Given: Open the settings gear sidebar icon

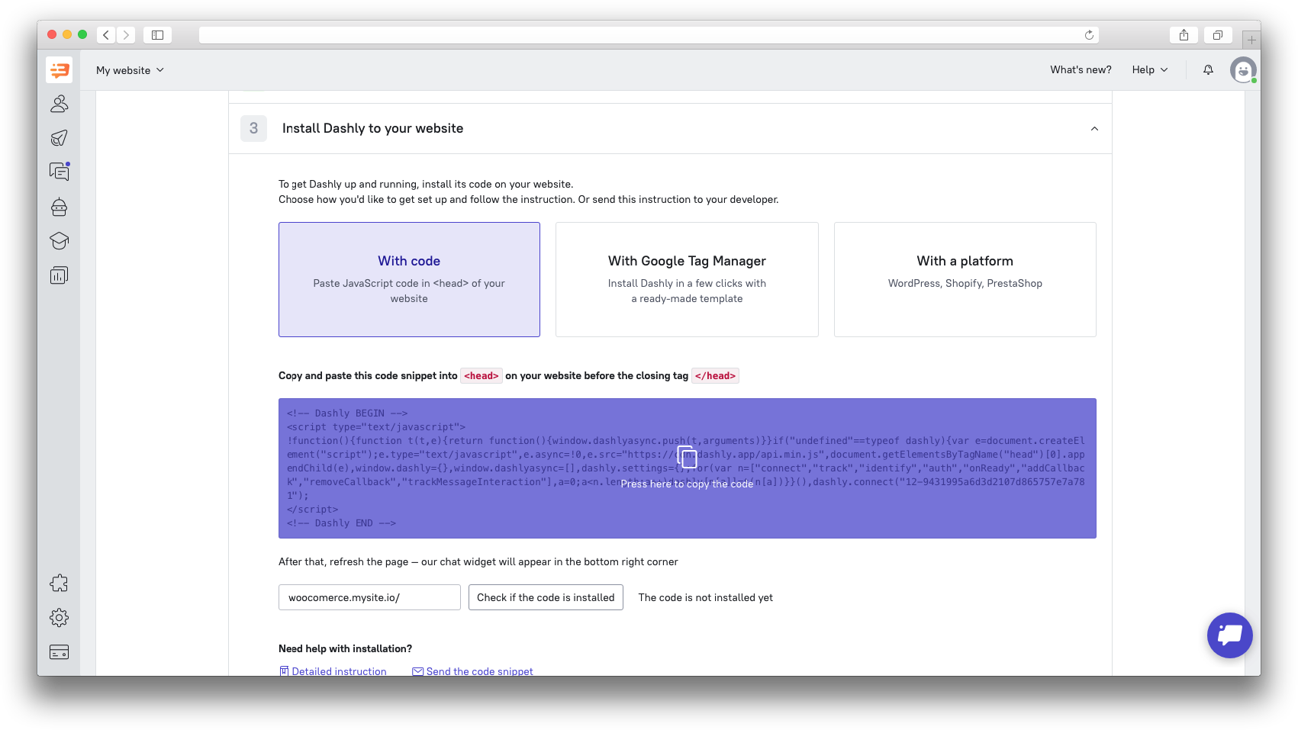Looking at the screenshot, I should [x=59, y=618].
